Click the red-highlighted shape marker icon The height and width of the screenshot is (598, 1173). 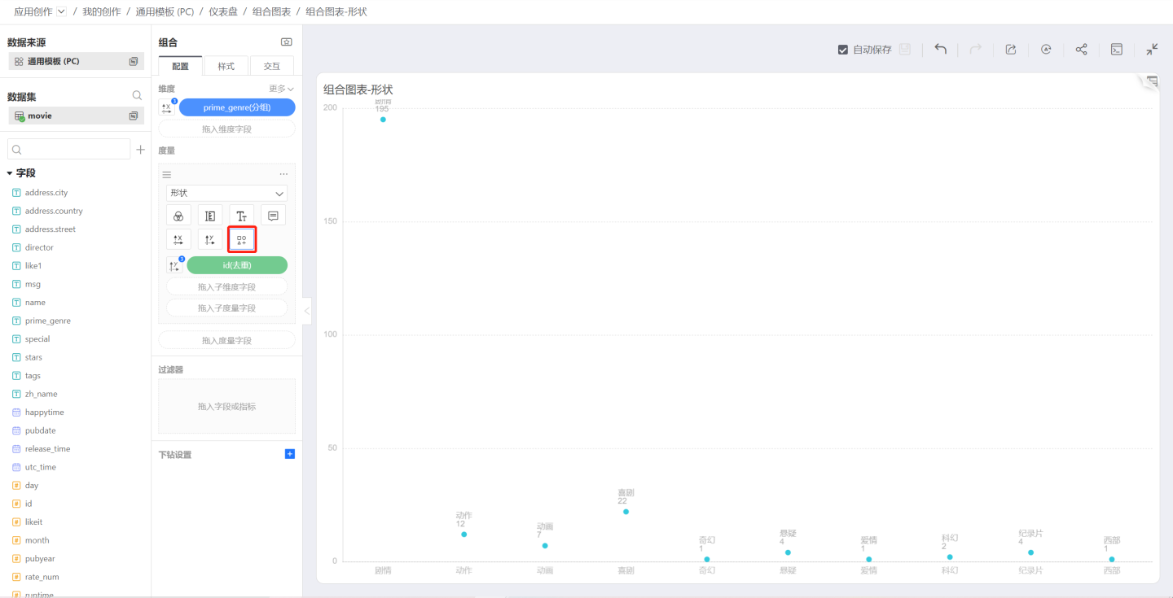241,240
